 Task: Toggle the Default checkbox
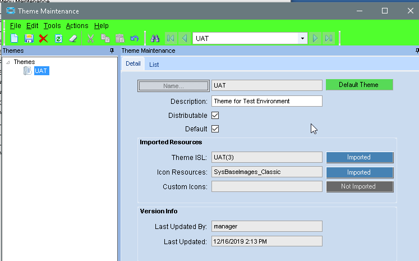tap(215, 129)
